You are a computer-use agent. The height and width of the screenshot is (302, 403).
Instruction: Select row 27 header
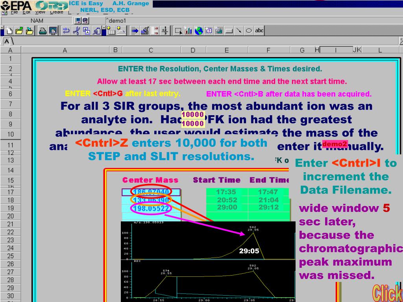(10, 272)
